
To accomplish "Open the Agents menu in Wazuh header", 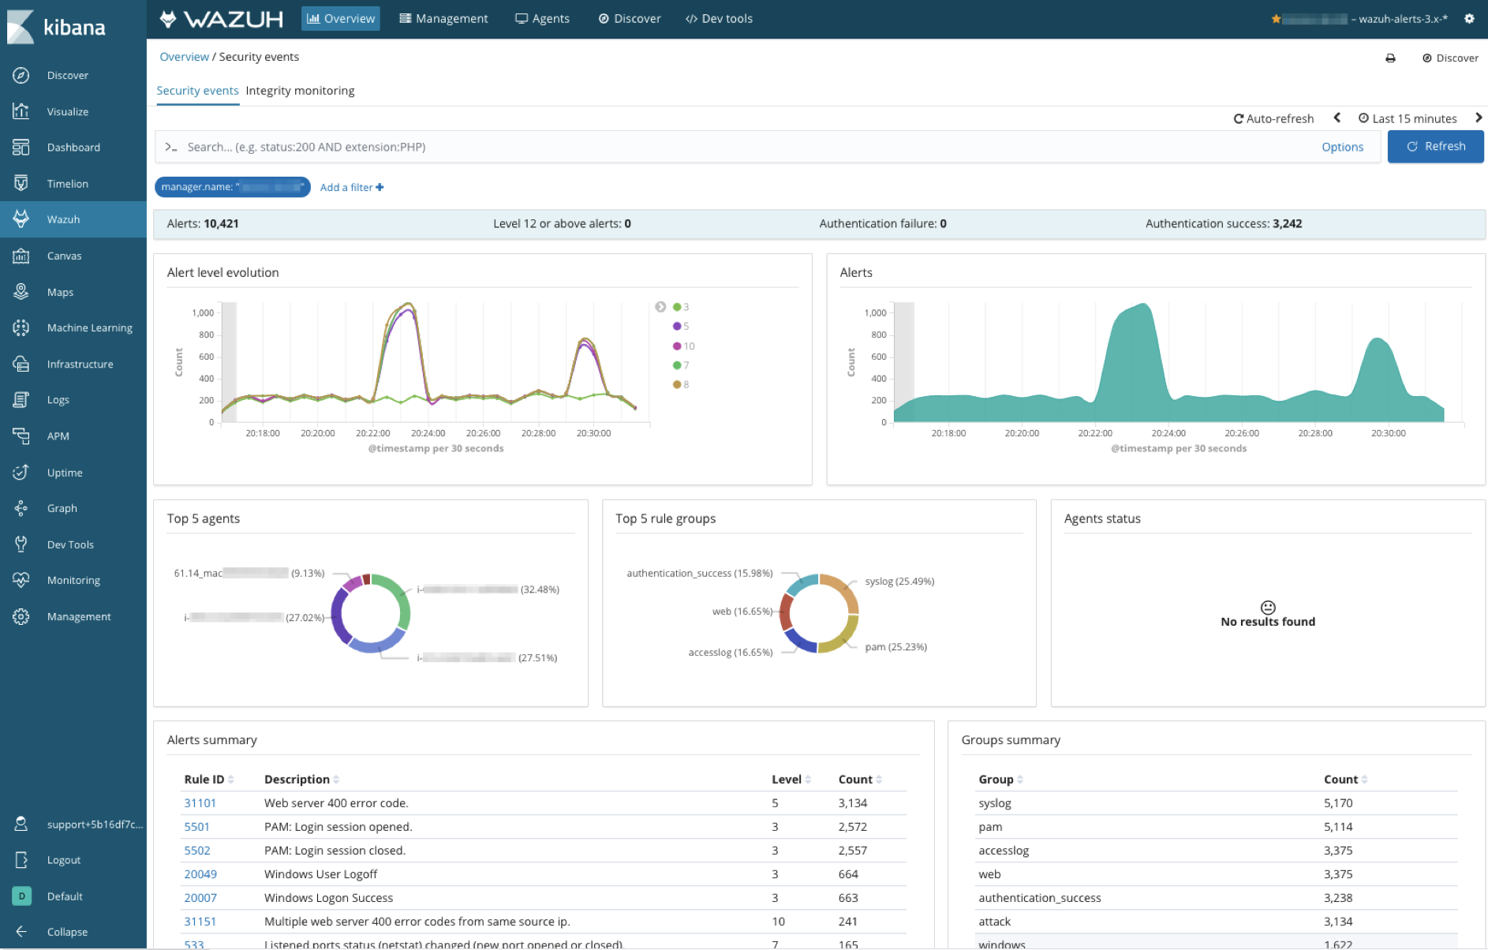I will [x=542, y=19].
